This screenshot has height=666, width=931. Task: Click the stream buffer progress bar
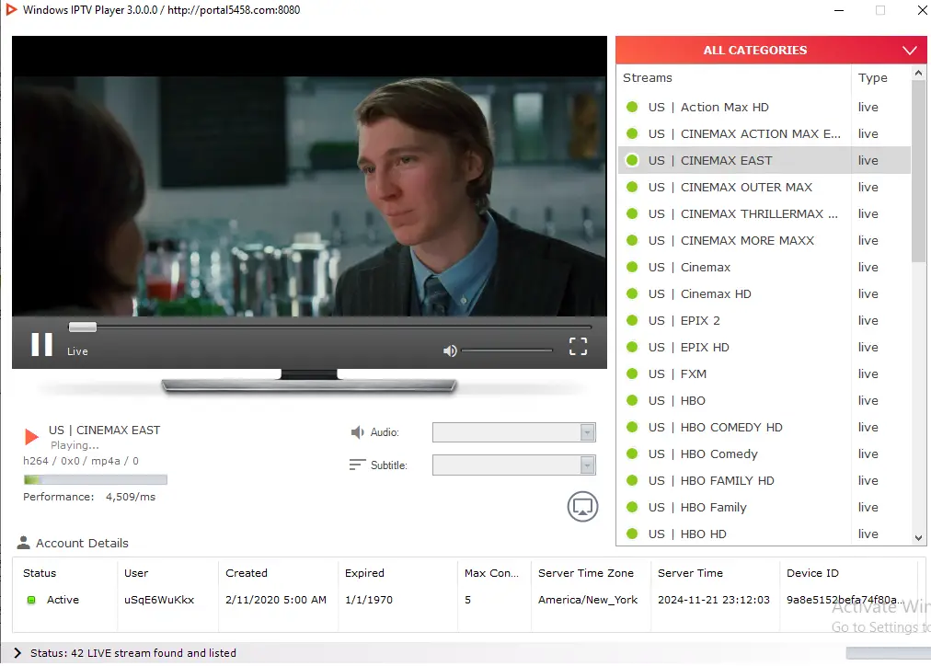point(95,479)
